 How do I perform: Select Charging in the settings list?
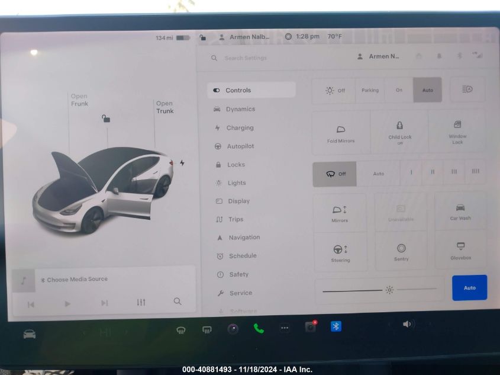[240, 128]
